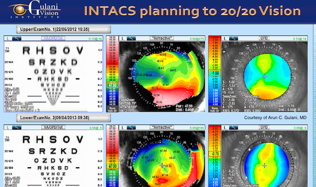Select the lower OPD map title

coord(264,127)
